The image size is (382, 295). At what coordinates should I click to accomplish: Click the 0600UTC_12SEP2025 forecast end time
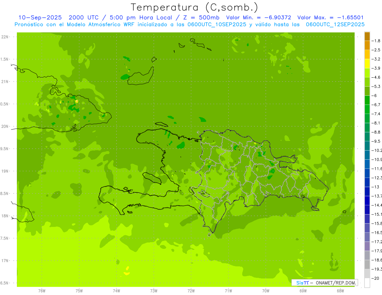(x=335, y=25)
